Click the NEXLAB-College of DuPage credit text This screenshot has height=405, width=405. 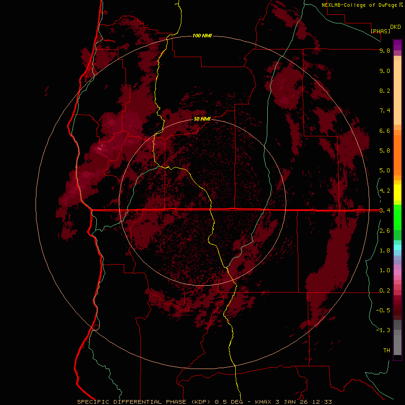(x=360, y=5)
